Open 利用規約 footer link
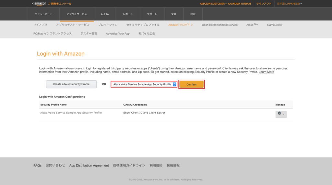This screenshot has width=332, height=185. click(156, 166)
